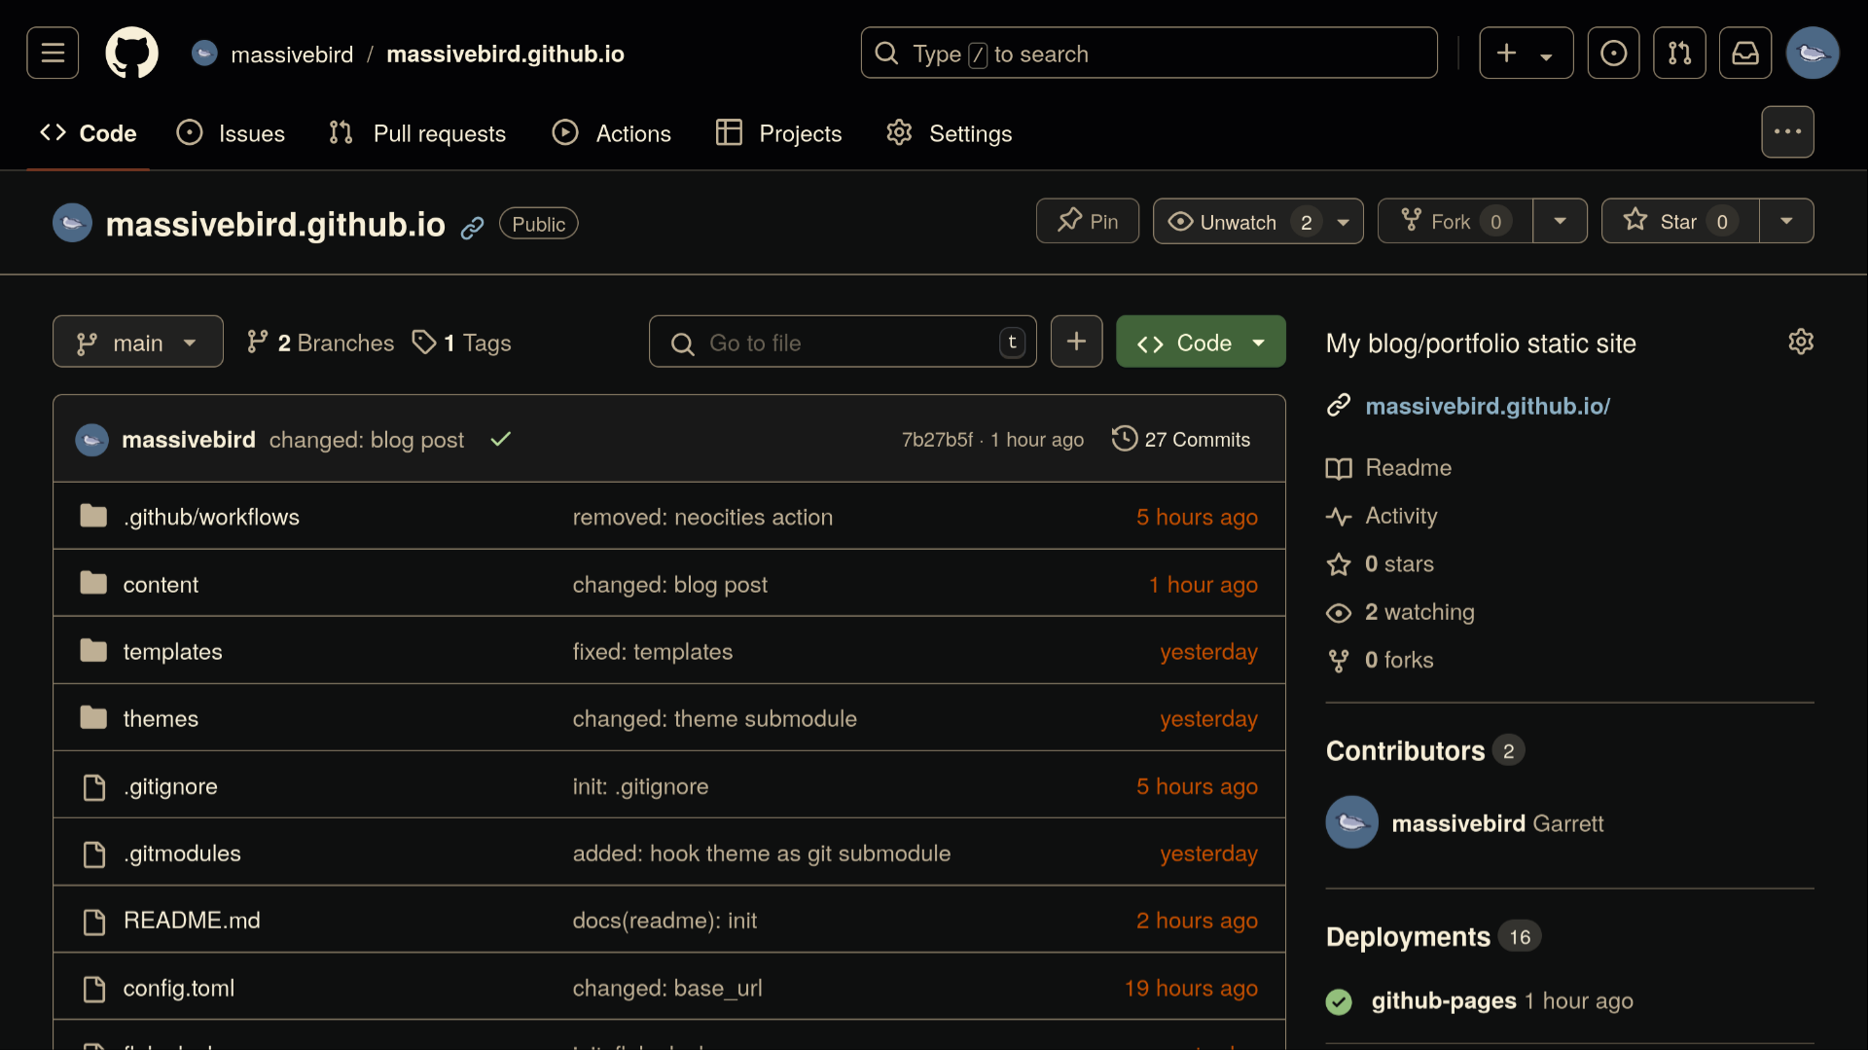
Task: Open the Contributors section heading
Action: [1405, 751]
